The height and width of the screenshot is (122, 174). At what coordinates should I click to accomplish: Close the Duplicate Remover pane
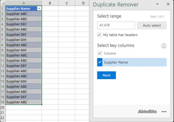(168, 4)
